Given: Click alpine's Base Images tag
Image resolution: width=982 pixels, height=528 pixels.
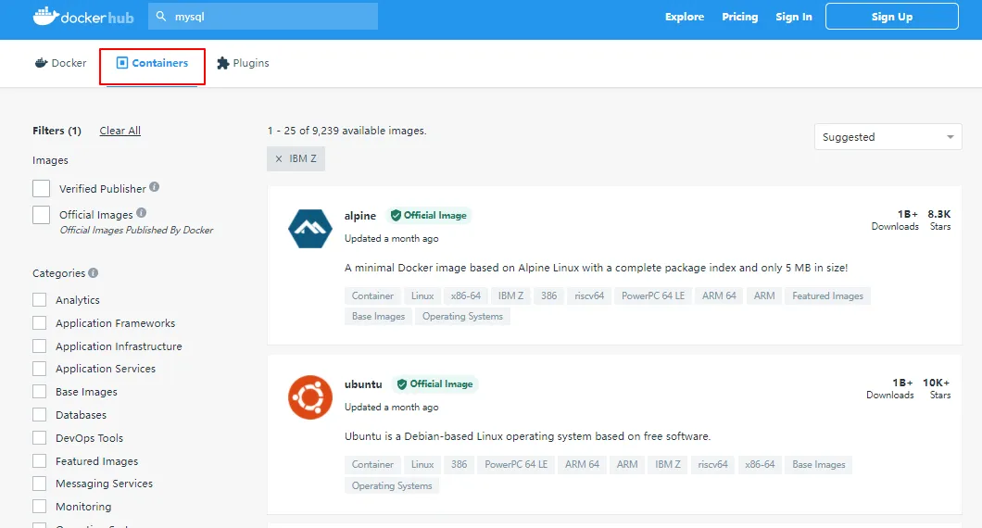Looking at the screenshot, I should pos(378,316).
